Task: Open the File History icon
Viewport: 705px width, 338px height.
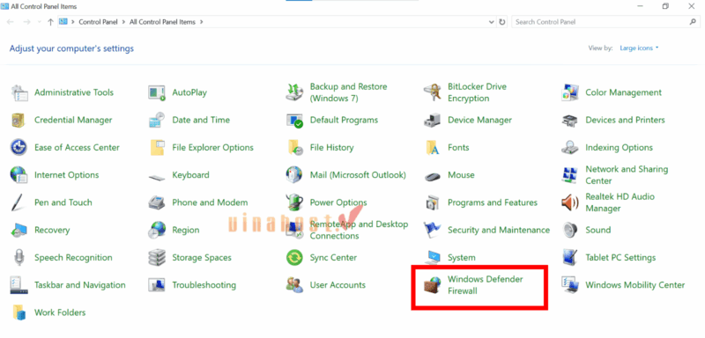Action: [x=294, y=148]
